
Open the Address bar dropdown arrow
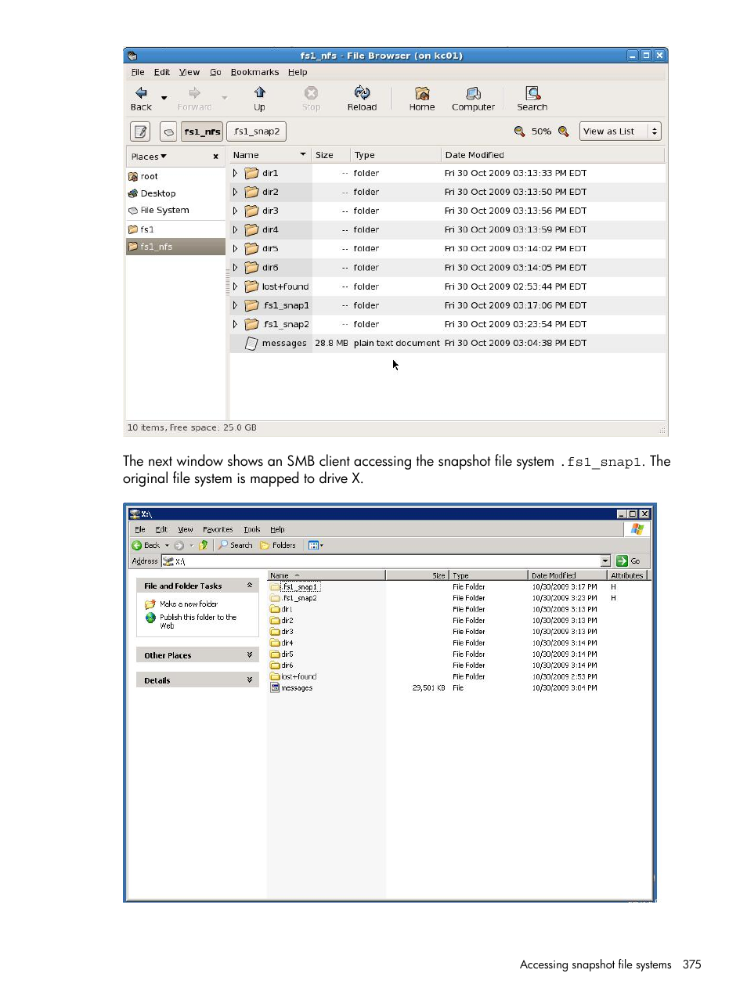click(605, 561)
